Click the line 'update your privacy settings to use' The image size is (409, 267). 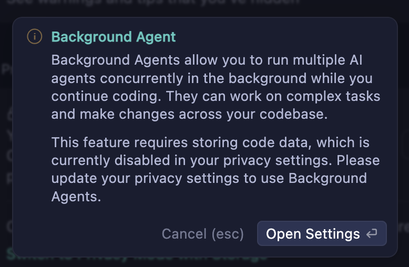coord(209,178)
